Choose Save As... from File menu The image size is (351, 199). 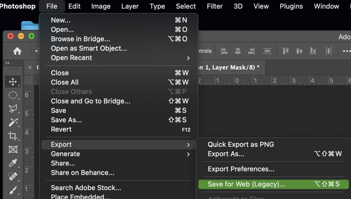point(118,120)
